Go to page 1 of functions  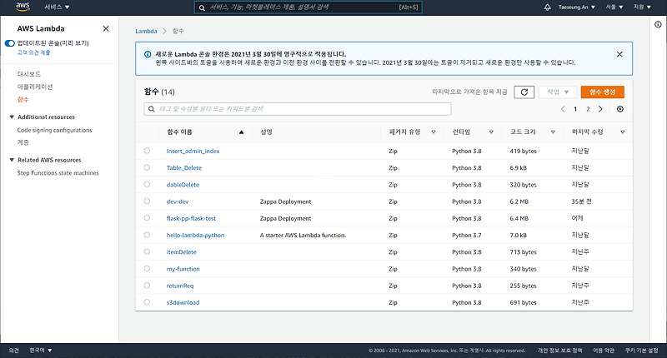[575, 109]
